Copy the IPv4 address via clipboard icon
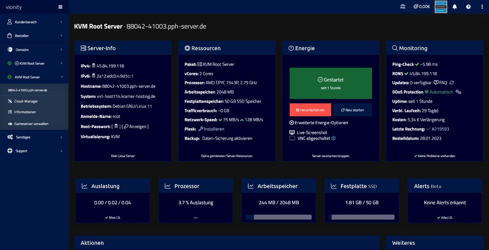The height and width of the screenshot is (250, 489). point(93,66)
